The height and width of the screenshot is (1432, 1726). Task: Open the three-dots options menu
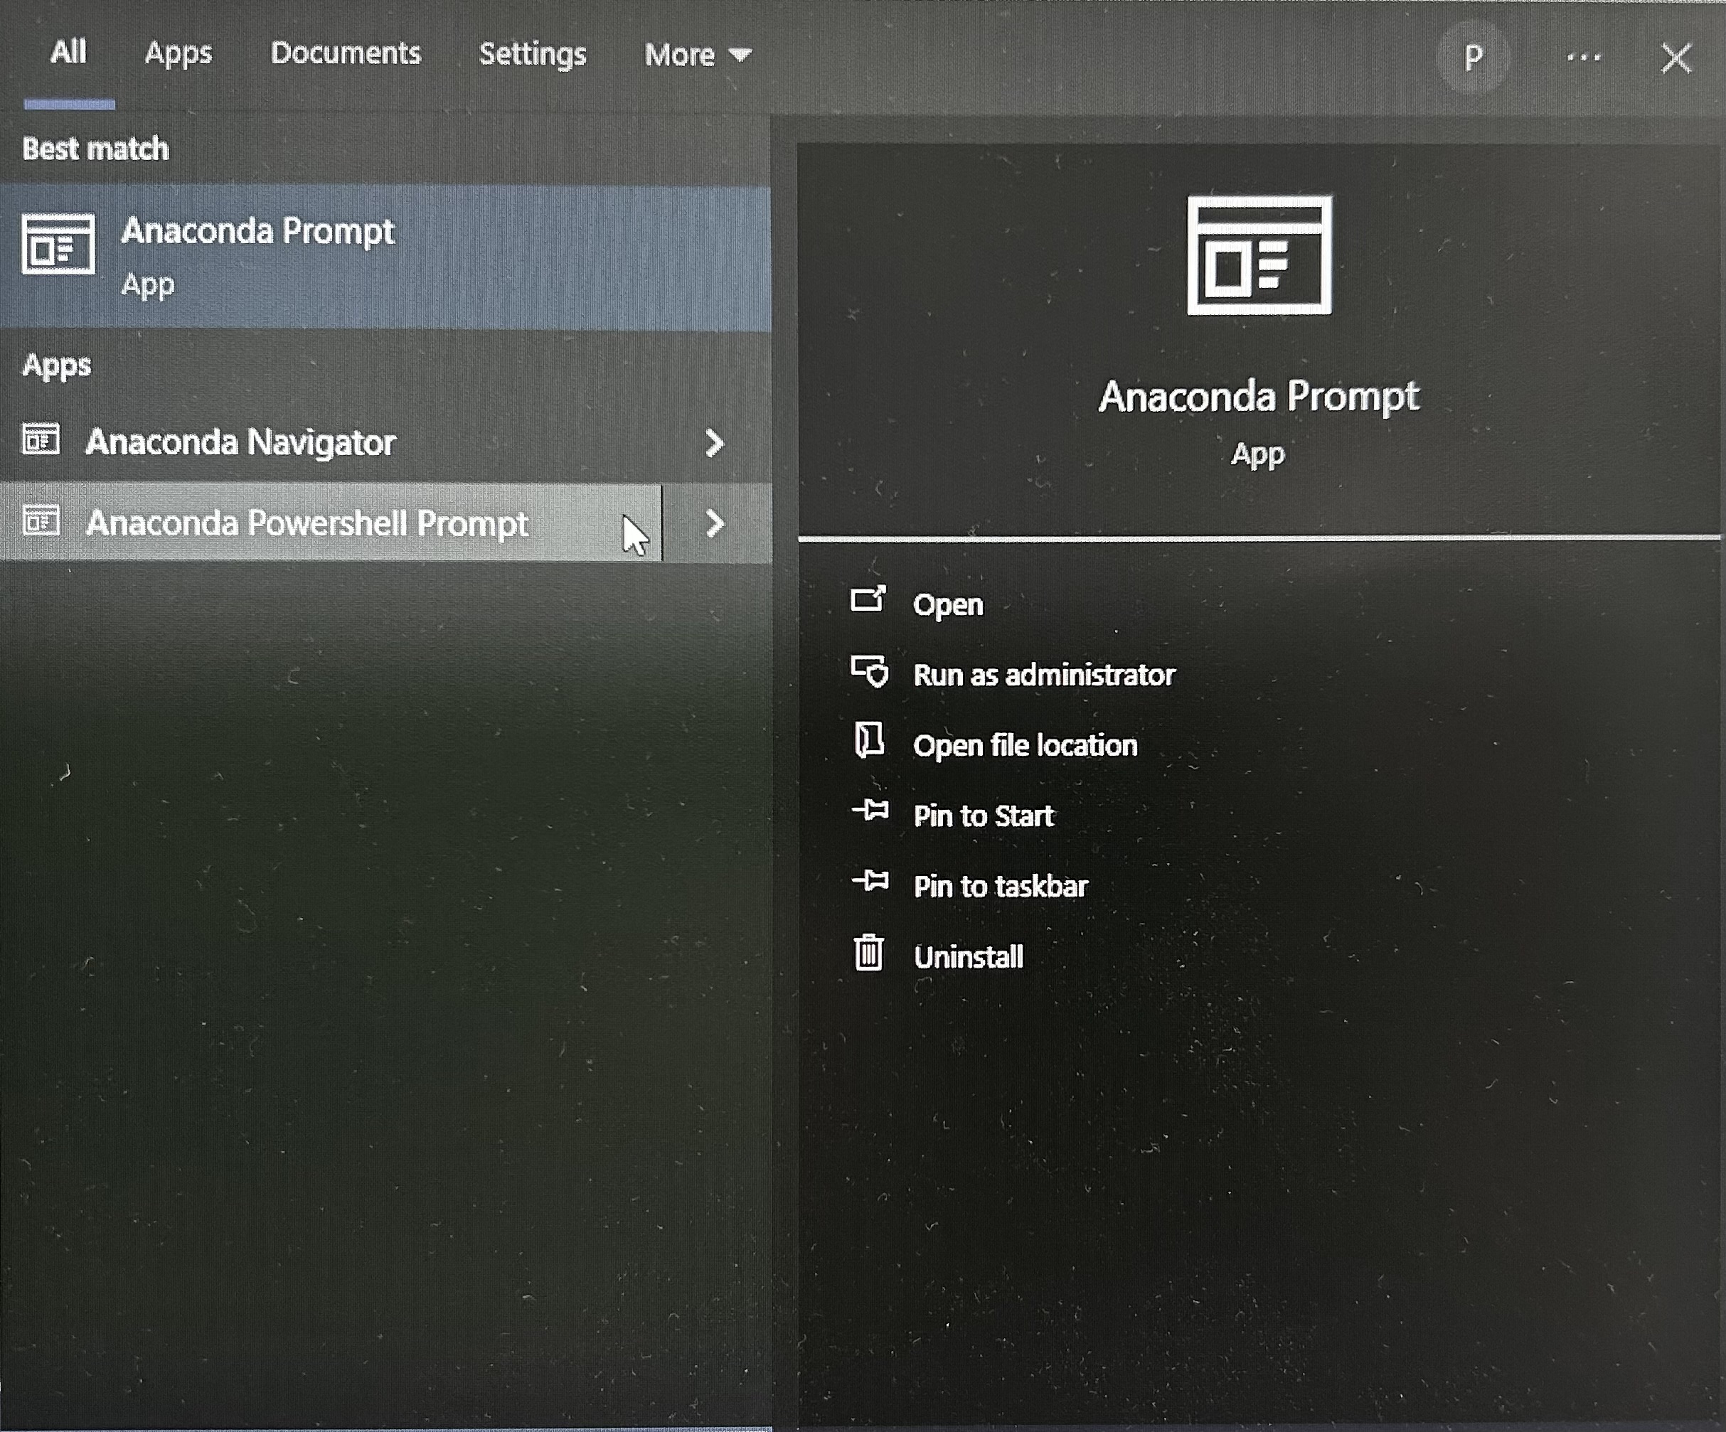pyautogui.click(x=1583, y=58)
